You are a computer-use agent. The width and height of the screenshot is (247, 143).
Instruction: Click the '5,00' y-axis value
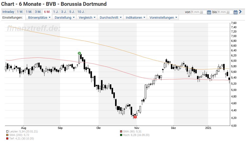pyautogui.click(x=234, y=90)
